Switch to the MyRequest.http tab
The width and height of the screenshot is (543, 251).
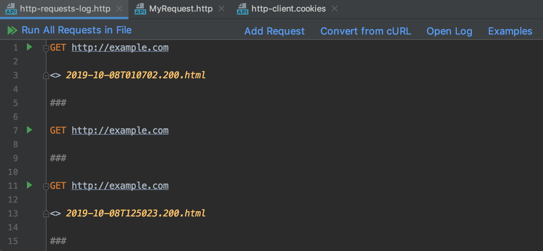[181, 8]
